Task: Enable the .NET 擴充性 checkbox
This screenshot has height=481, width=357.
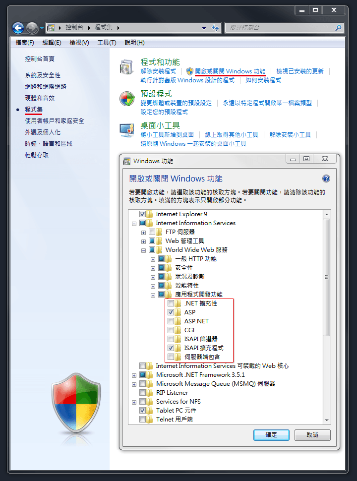Action: click(x=171, y=303)
